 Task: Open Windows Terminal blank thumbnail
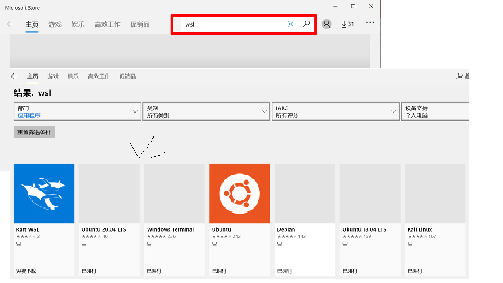(174, 193)
